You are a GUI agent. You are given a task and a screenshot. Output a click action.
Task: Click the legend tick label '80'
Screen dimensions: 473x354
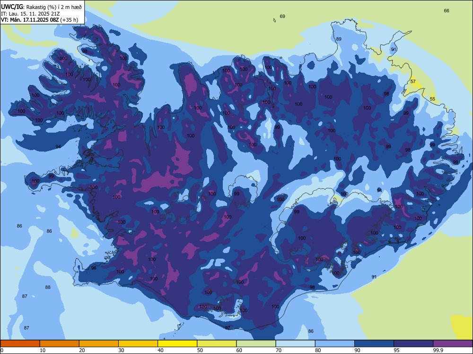tap(318, 350)
